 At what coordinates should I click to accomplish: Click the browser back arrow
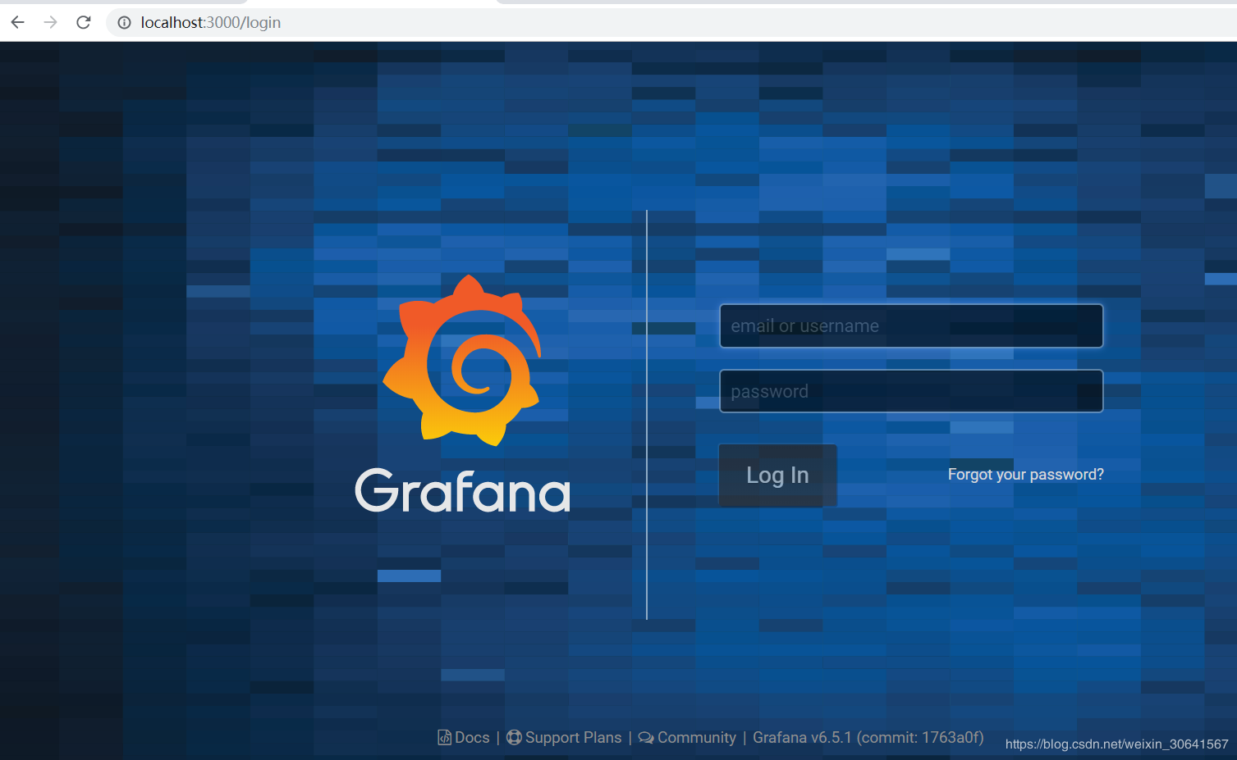point(17,22)
